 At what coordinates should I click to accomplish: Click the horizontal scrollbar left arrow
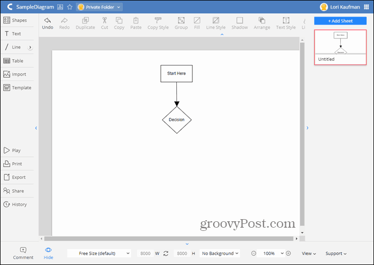pos(42,238)
